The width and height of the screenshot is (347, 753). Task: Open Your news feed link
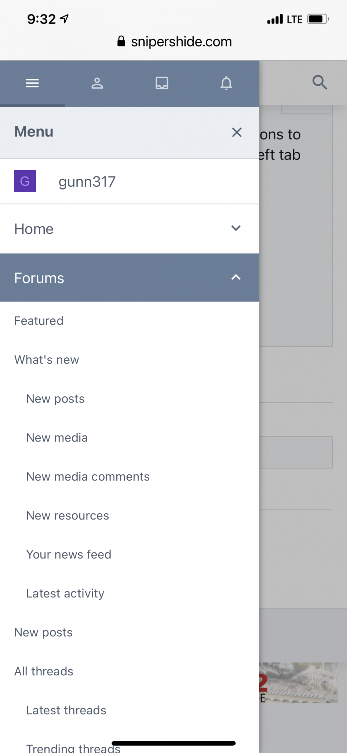click(x=69, y=554)
